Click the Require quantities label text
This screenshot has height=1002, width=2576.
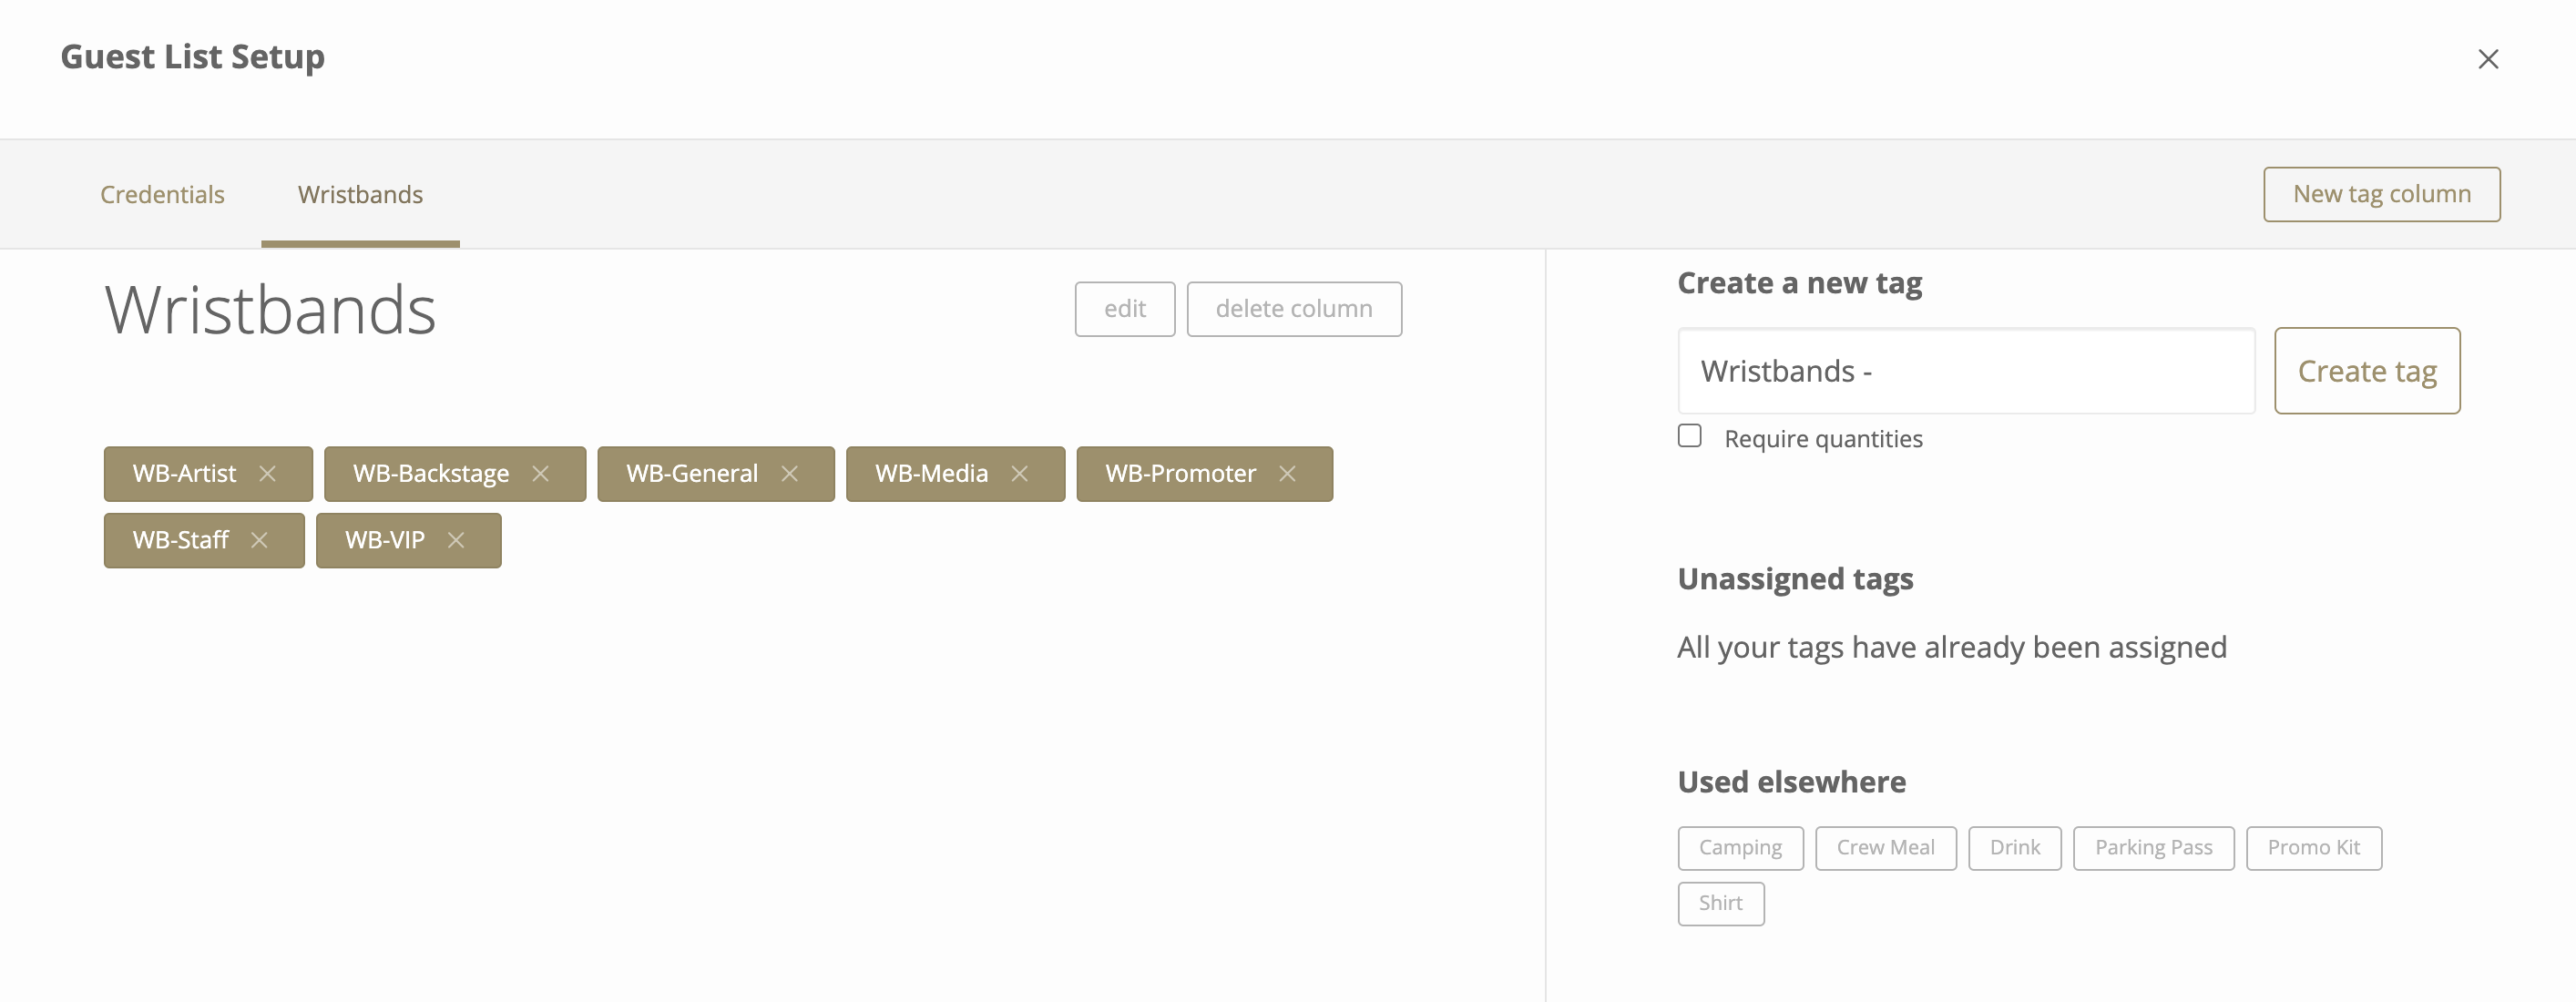click(1823, 439)
